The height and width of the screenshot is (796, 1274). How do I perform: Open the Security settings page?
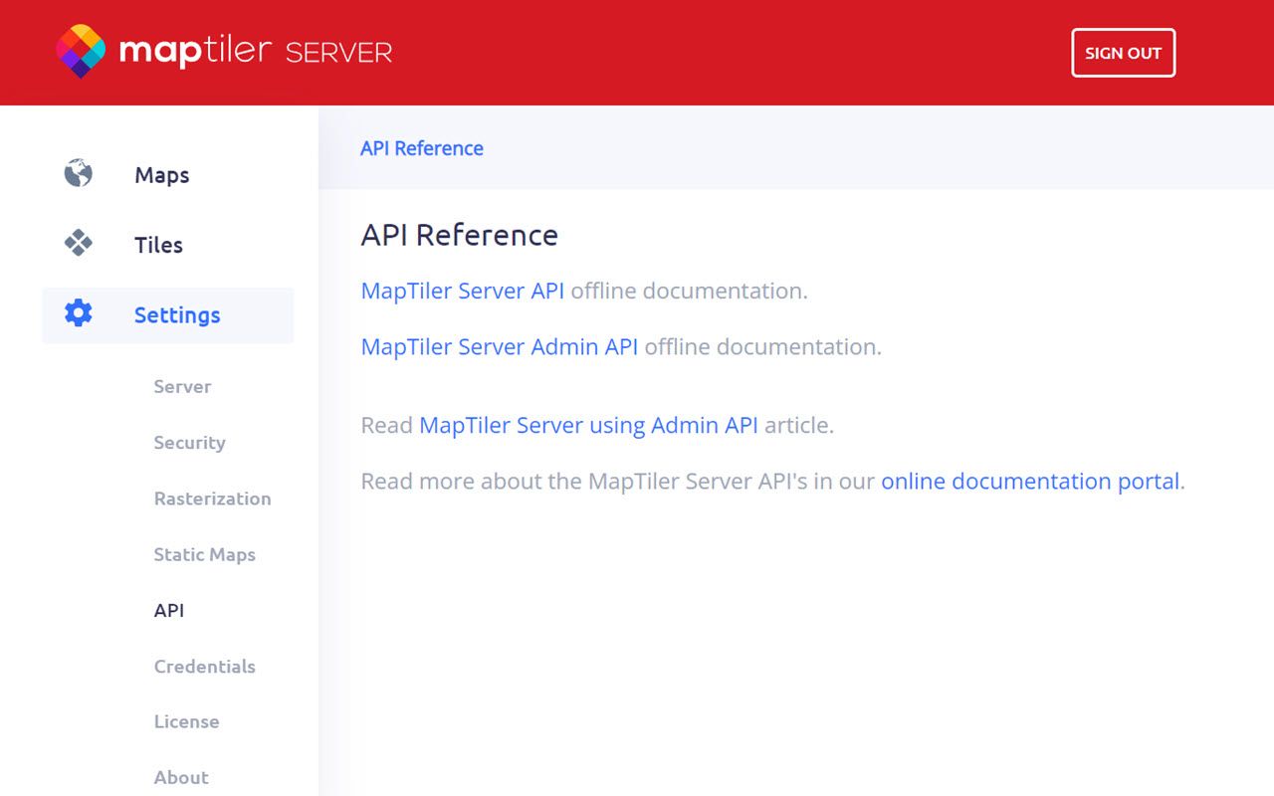(x=189, y=443)
